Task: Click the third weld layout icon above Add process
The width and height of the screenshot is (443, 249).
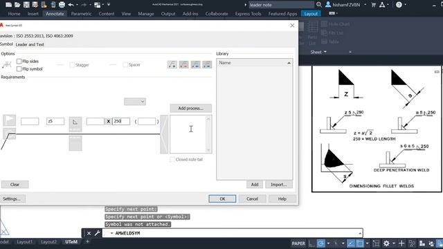Action: [195, 64]
